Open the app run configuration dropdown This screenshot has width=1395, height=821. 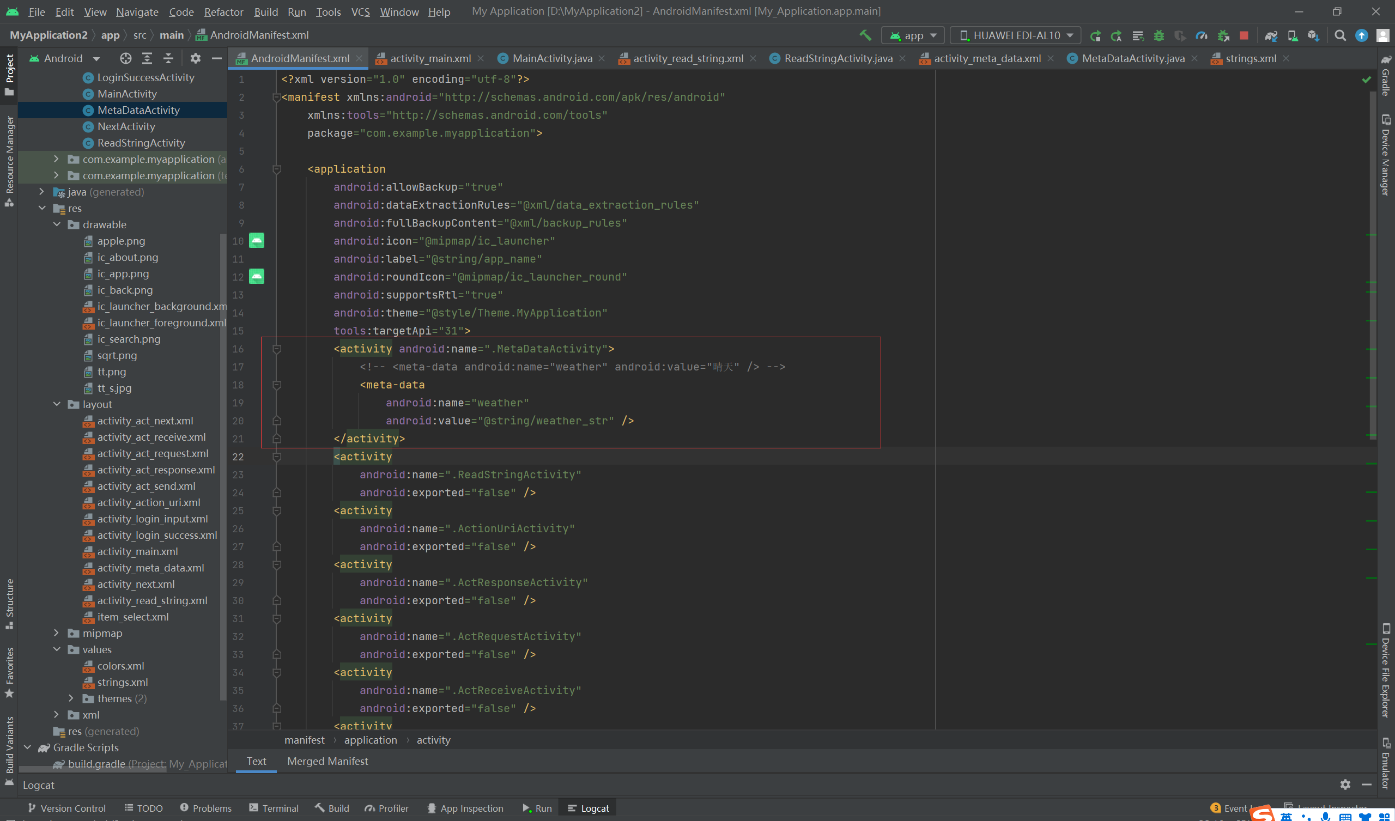(913, 35)
